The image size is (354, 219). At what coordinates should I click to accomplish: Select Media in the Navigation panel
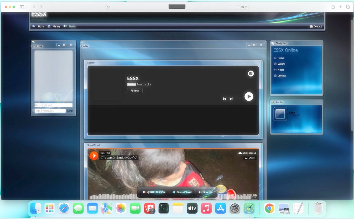tap(279, 70)
